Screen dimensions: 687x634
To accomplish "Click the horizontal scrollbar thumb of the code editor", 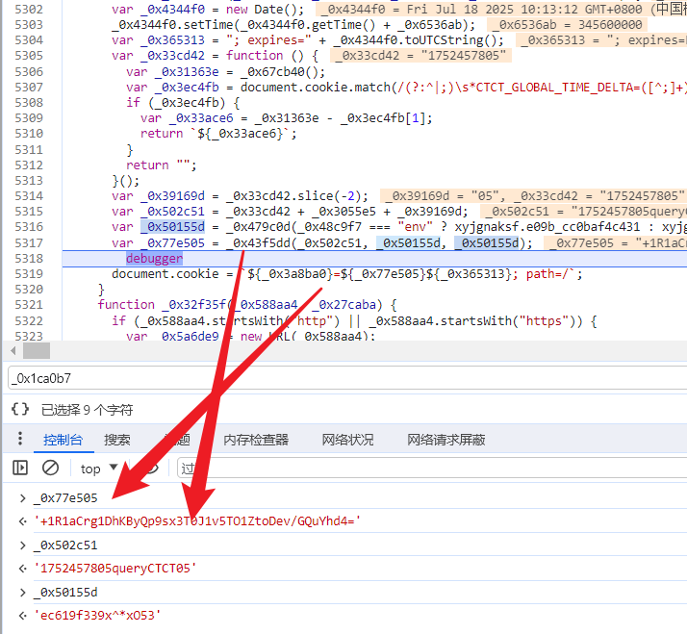I will 37,350.
